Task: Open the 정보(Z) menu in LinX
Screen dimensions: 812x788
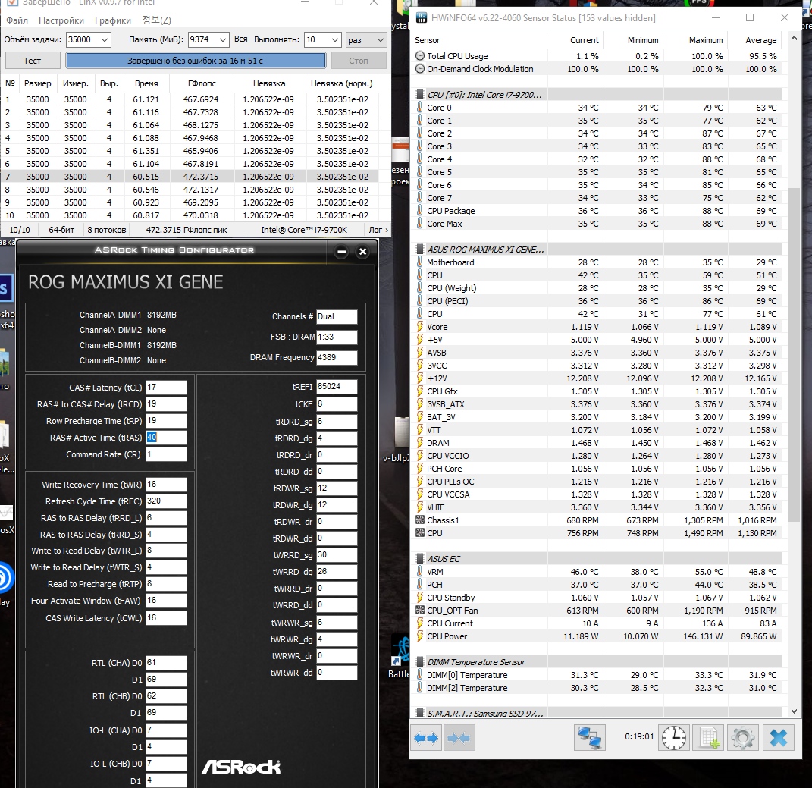Action: [156, 20]
